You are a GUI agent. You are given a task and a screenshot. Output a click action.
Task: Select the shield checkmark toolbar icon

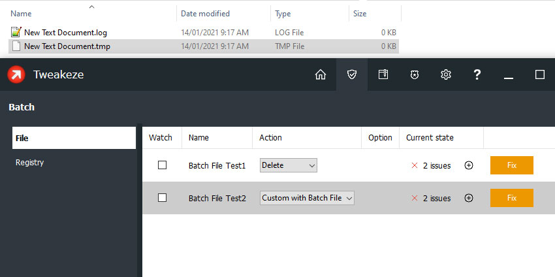352,74
